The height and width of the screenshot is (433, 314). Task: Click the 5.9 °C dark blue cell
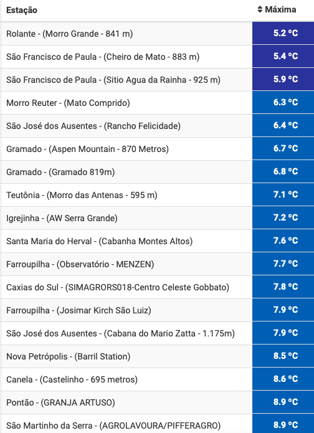pyautogui.click(x=283, y=80)
